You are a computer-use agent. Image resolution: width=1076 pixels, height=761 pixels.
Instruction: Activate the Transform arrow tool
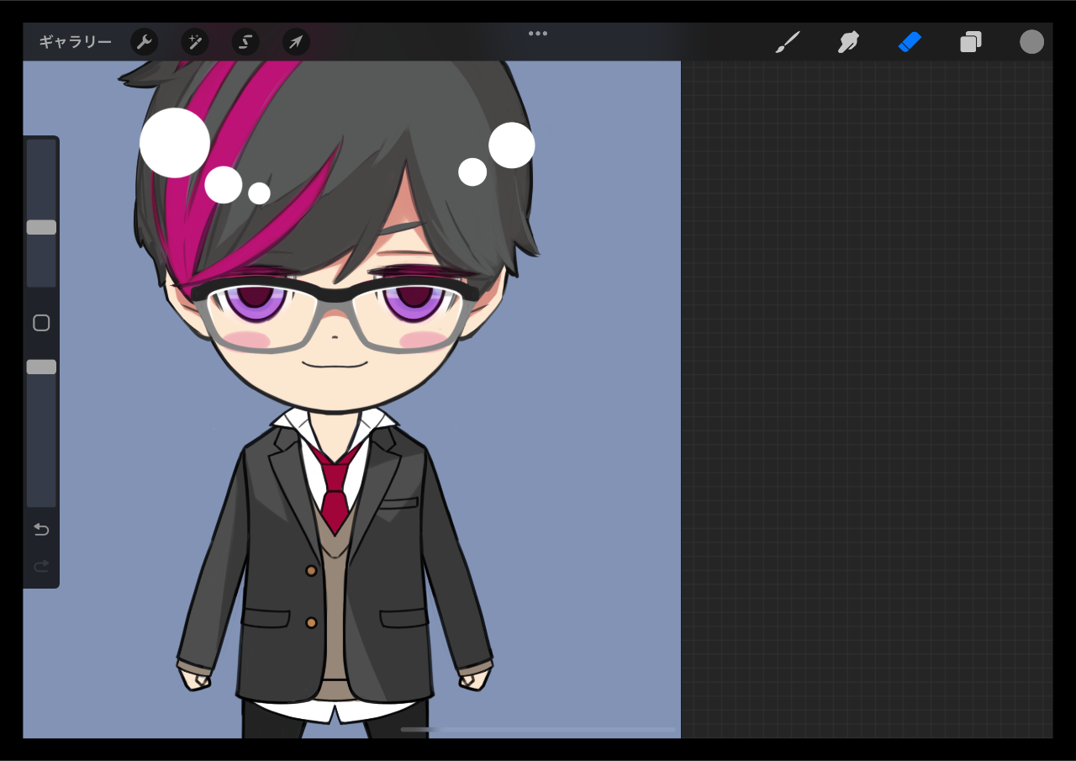(x=296, y=42)
